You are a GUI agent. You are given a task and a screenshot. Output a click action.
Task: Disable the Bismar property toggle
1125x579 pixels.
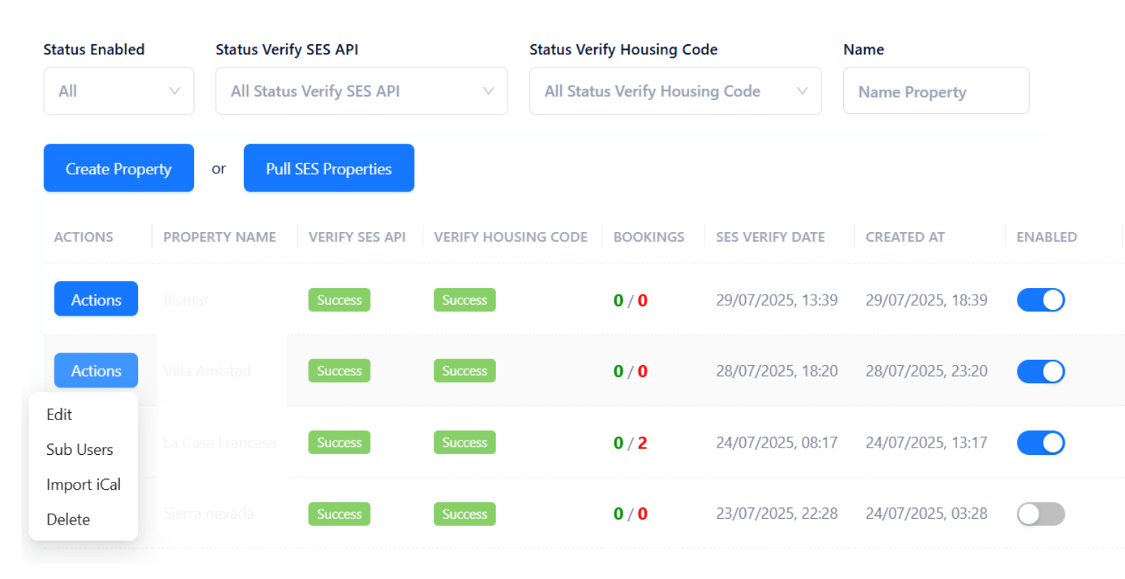(1040, 300)
